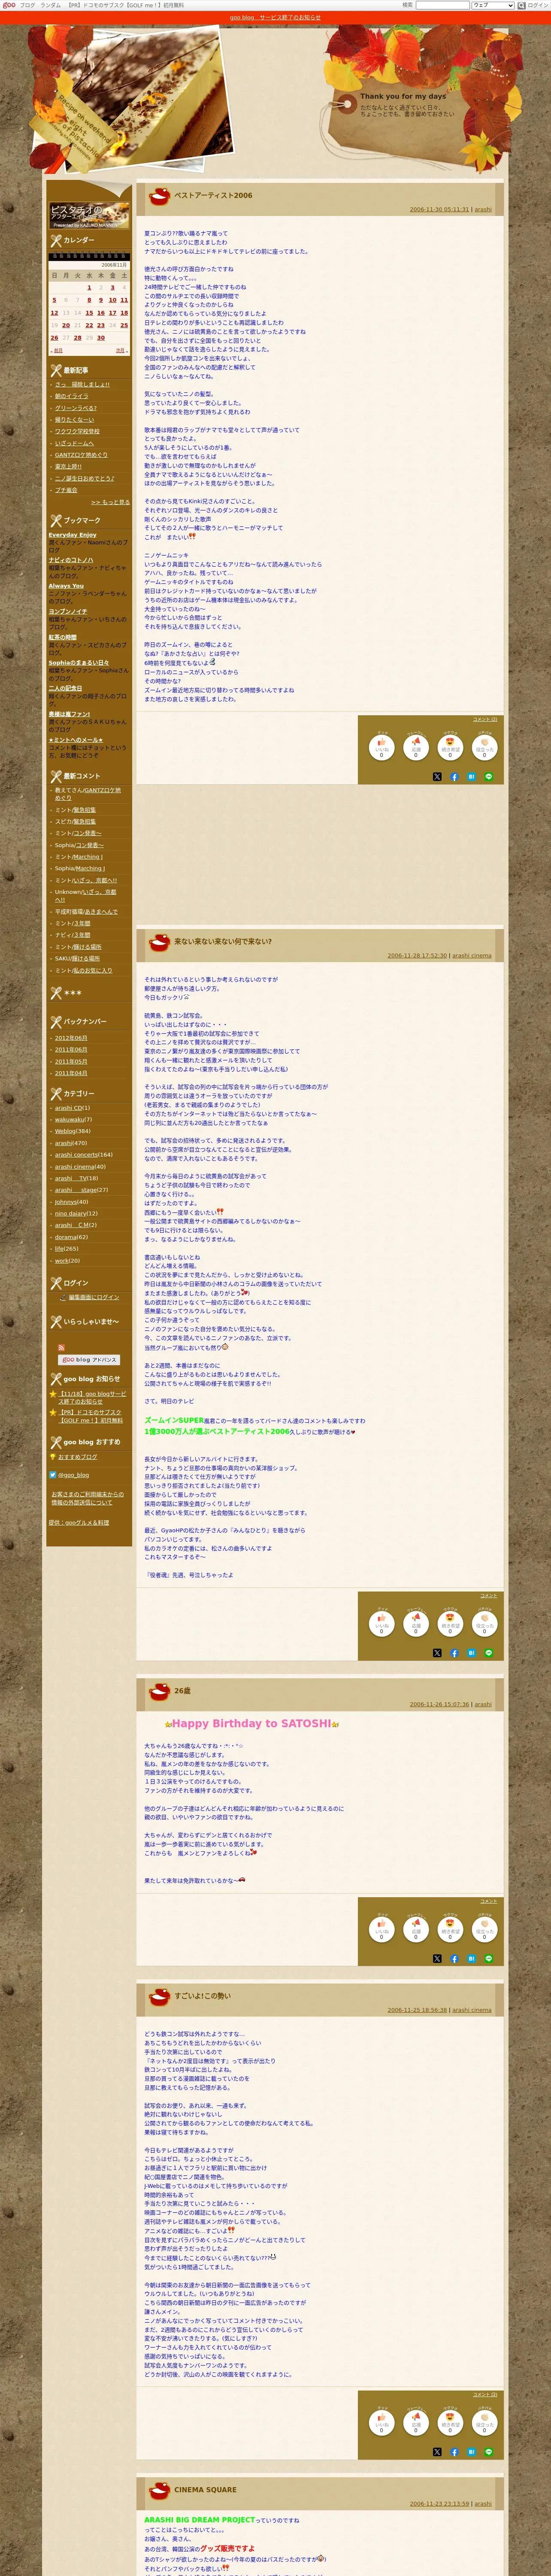This screenshot has height=2576, width=551.
Task: Go to previous month 前月 in calendar
Action: 57,350
